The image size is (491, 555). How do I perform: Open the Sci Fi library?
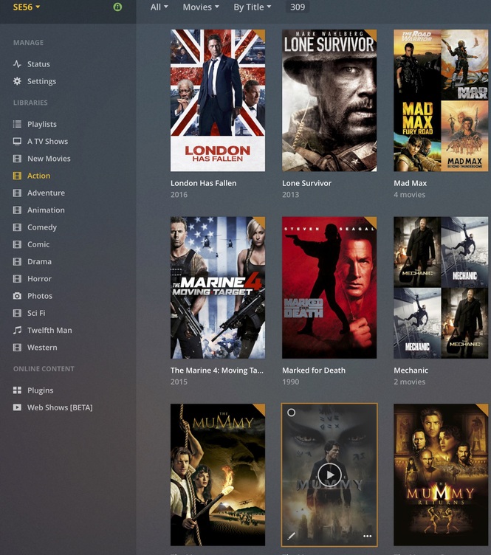pyautogui.click(x=36, y=313)
